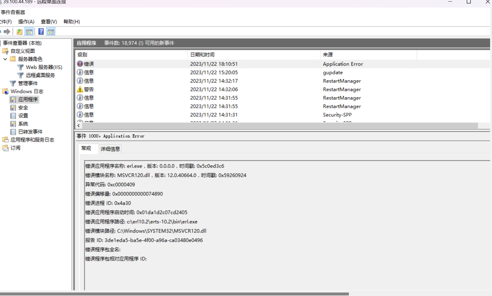The height and width of the screenshot is (296, 492).
Task: Click the 远程桌面服务 filter icon
Action: (20, 75)
